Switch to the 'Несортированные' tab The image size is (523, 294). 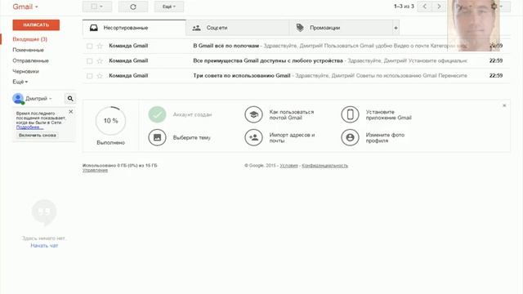tap(134, 28)
